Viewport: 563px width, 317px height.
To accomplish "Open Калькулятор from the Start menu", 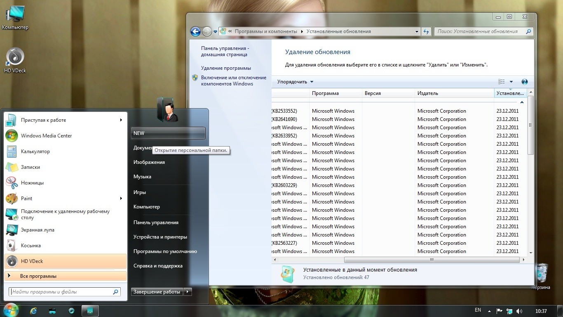I will [x=65, y=151].
